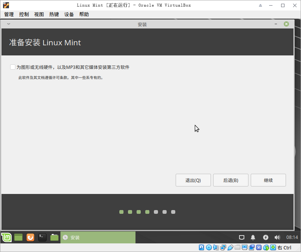Open the network adapter status icon
Viewport: 301px width, 252px height.
point(222,248)
